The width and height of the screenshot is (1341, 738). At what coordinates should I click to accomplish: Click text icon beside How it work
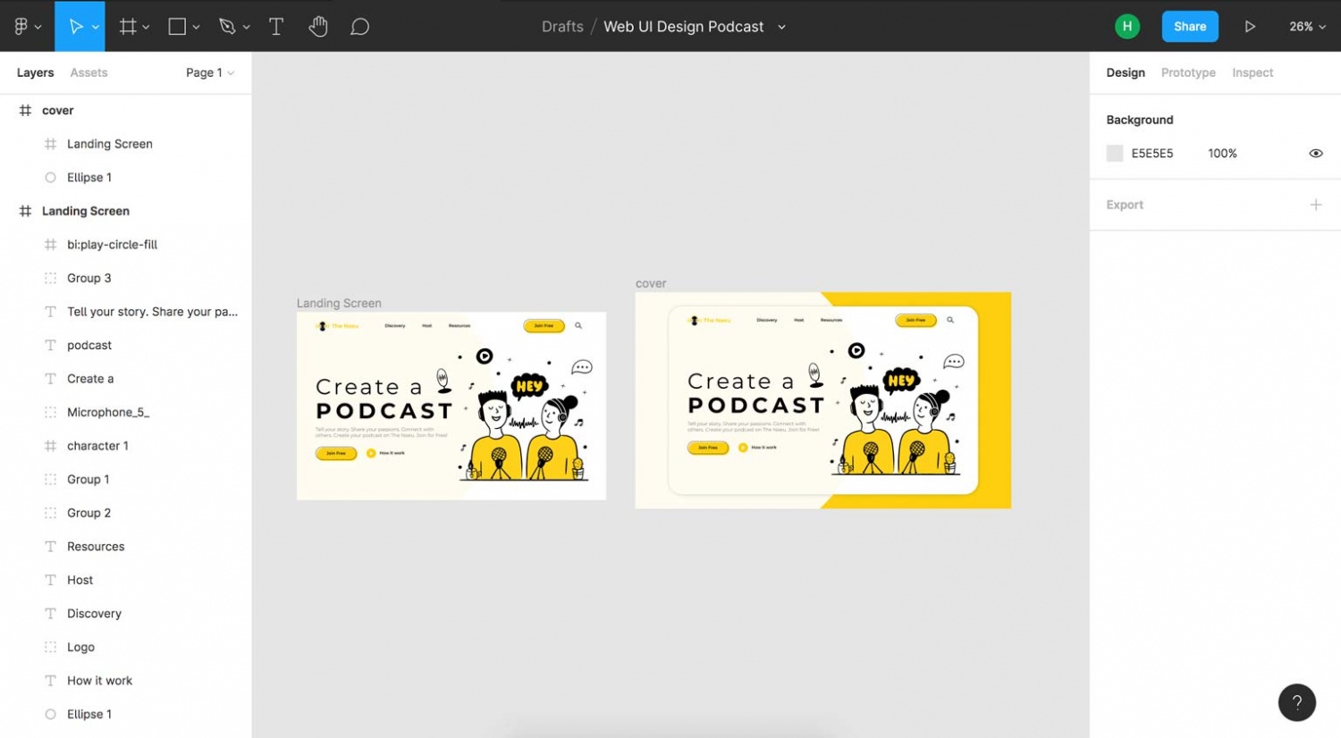[x=50, y=680]
